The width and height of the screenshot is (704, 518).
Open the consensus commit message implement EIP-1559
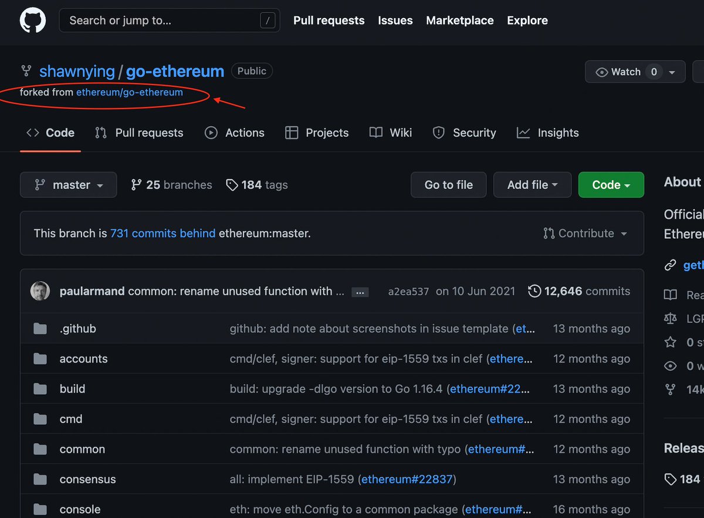[x=292, y=479]
